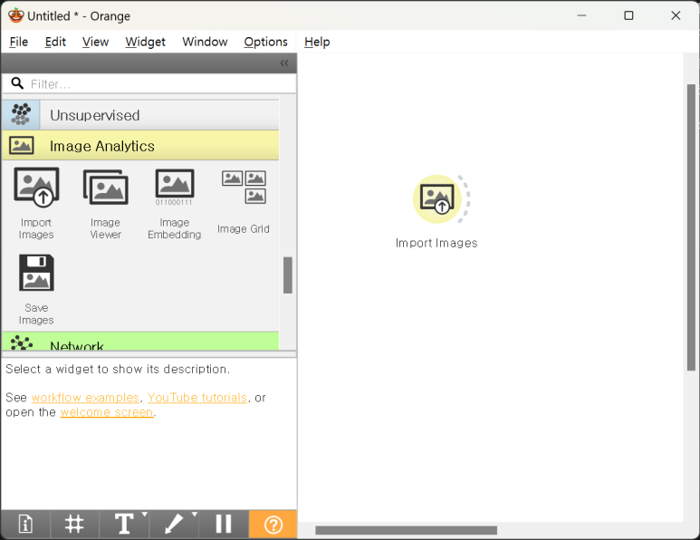
Task: Open the welcome screen link
Action: [x=107, y=412]
